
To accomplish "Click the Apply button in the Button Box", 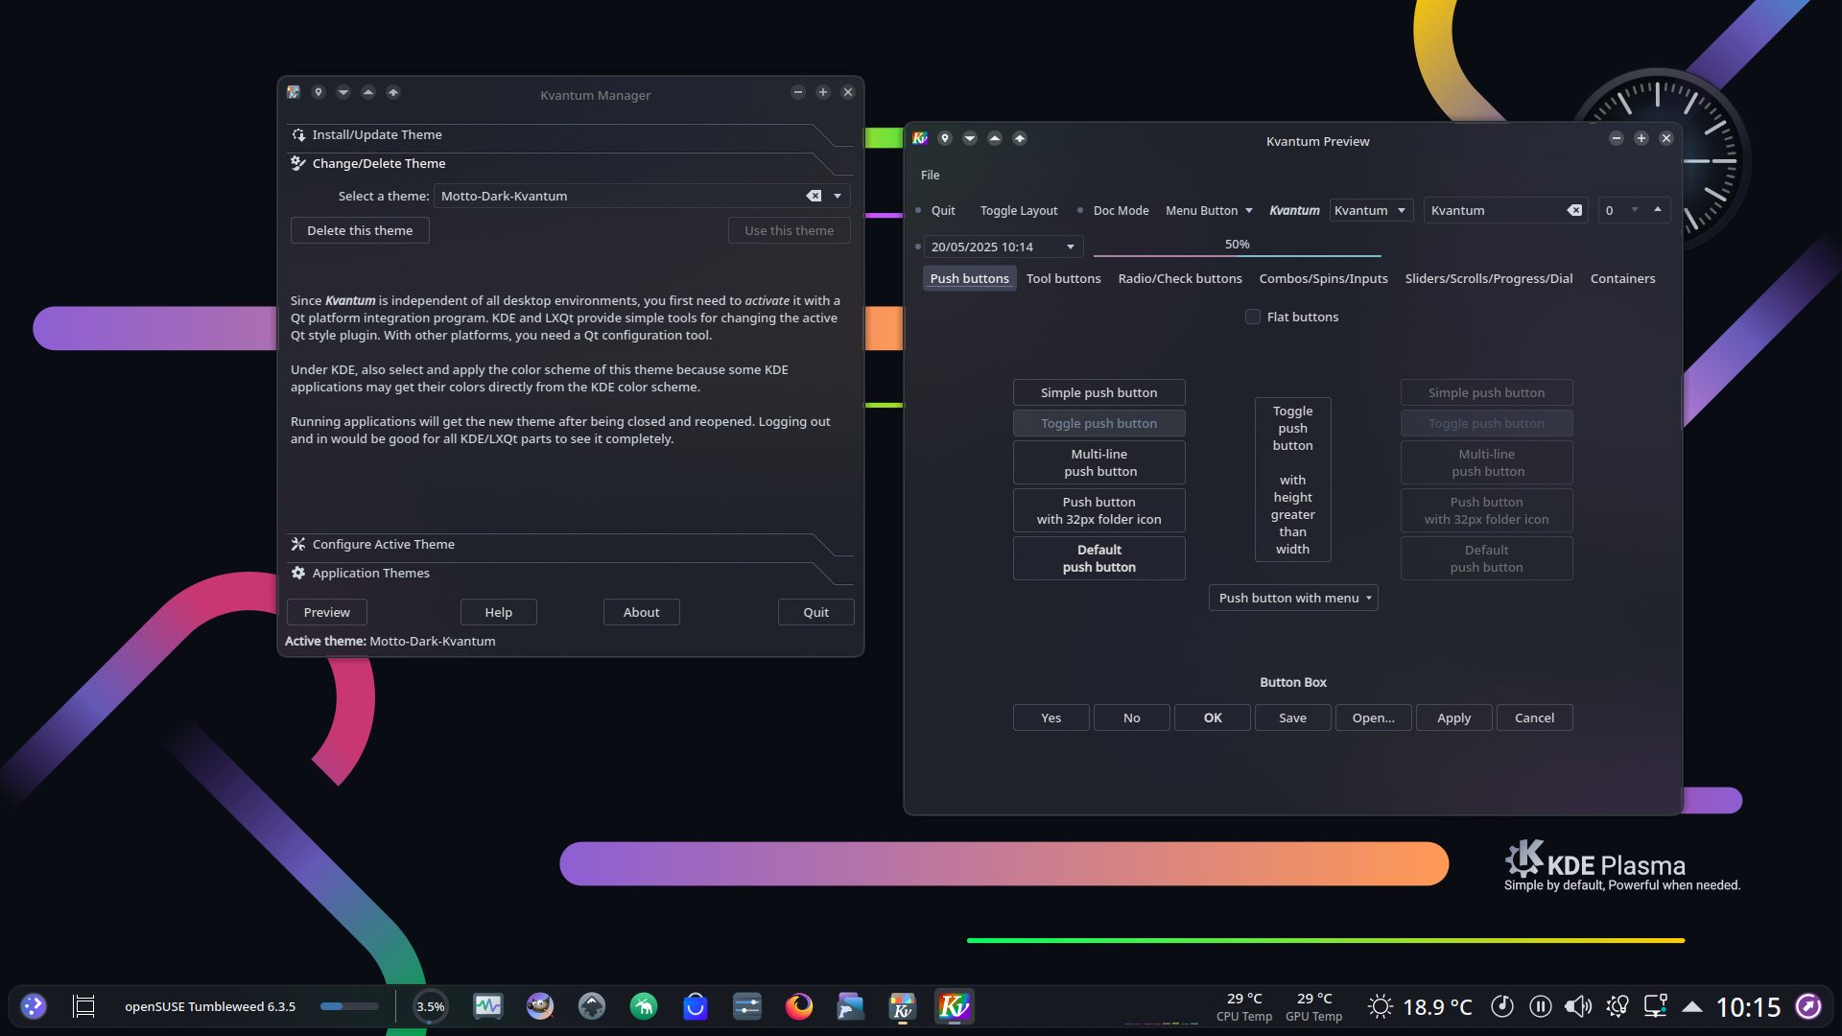I will (x=1454, y=718).
